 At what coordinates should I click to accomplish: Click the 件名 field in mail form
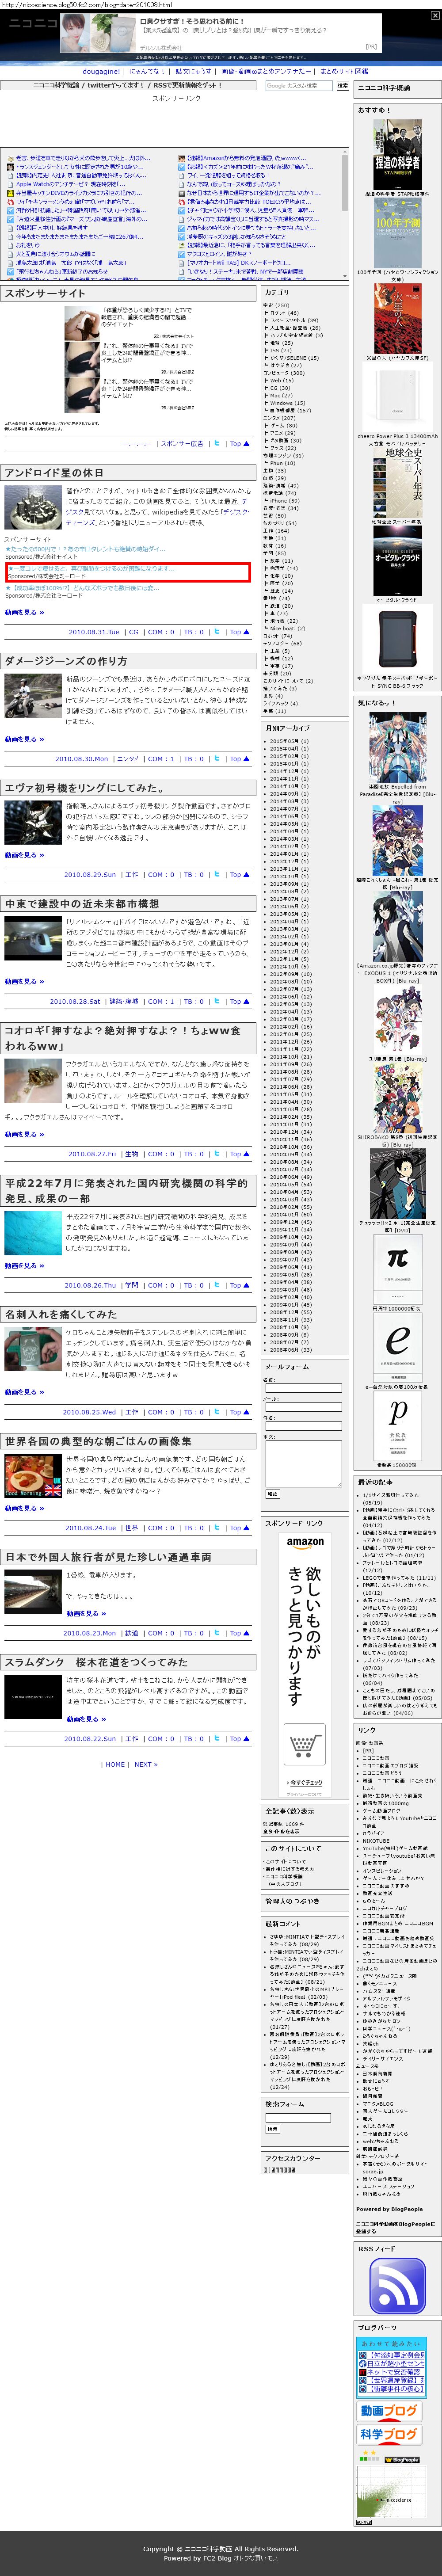click(x=303, y=1426)
